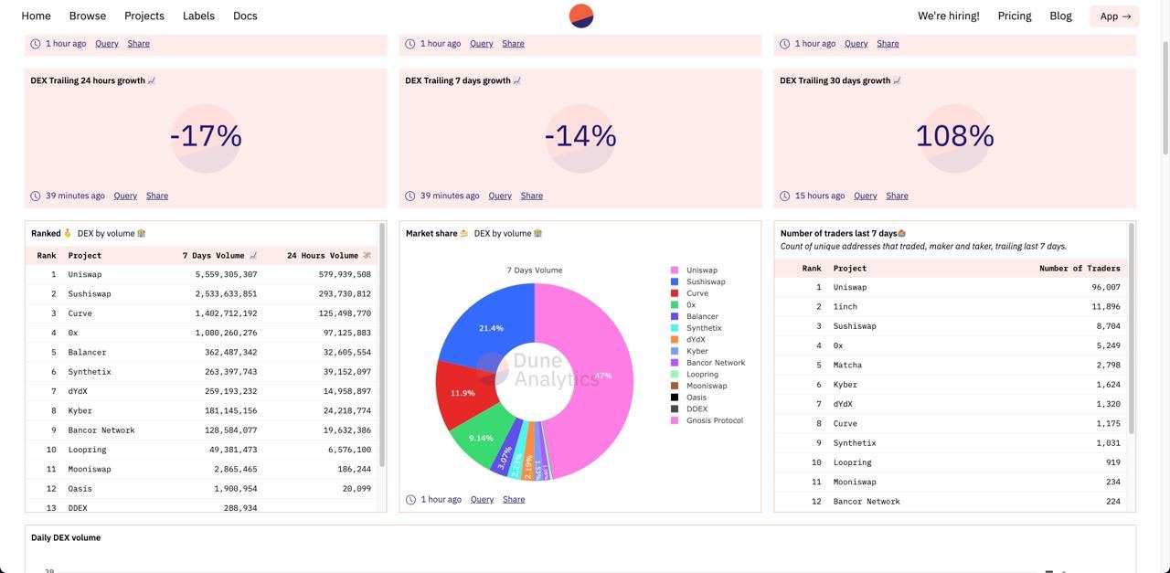This screenshot has height=573, width=1170.
Task: Toggle 0x green legend swatch
Action: [x=675, y=305]
